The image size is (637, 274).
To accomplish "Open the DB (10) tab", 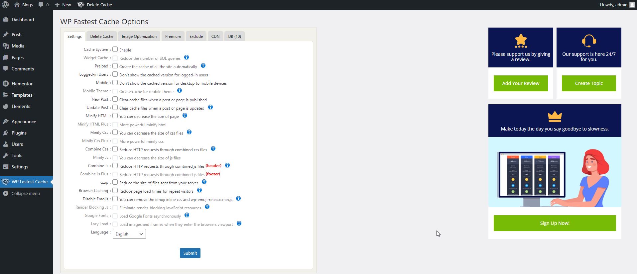I will coord(235,37).
